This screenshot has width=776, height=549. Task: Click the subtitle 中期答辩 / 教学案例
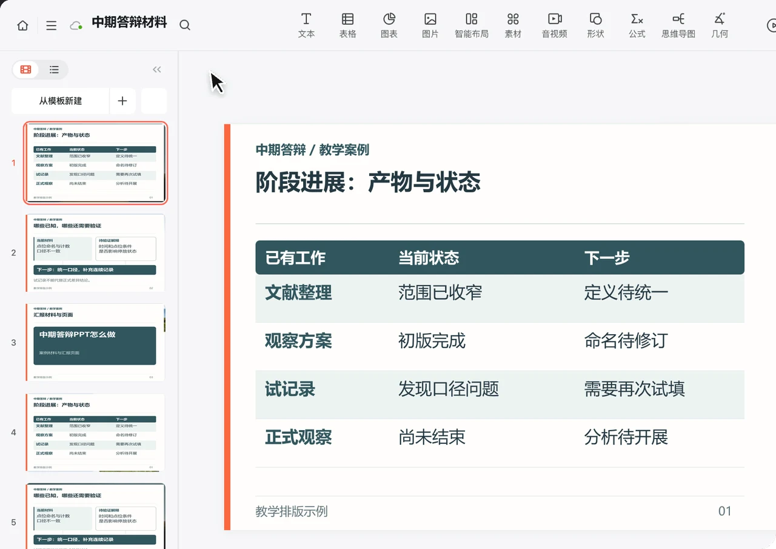[x=312, y=150]
